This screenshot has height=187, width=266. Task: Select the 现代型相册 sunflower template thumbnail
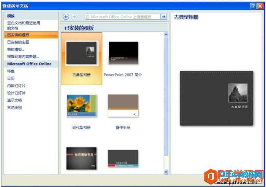[x=82, y=106]
